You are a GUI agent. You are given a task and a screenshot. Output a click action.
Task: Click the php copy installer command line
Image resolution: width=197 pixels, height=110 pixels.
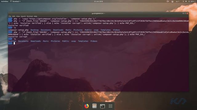click(x=55, y=19)
